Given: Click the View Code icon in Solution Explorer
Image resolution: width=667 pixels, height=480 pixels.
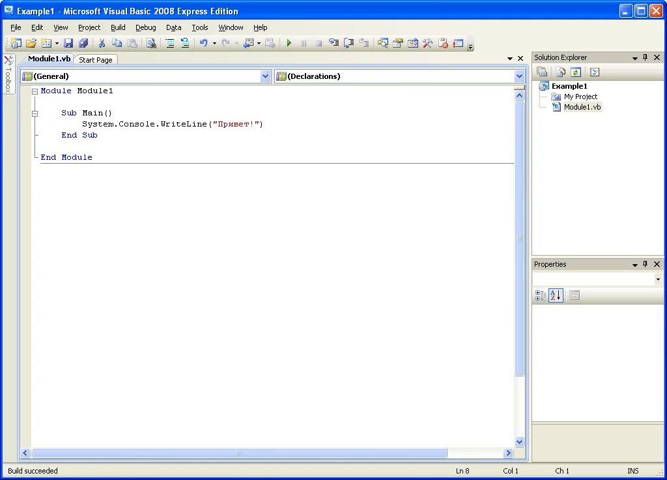Looking at the screenshot, I should point(595,72).
